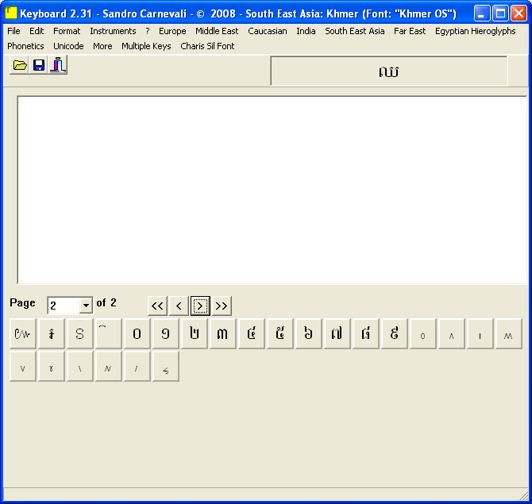Click the small gamma-like symbol key
Viewport: 532px width, 504px height.
[52, 367]
